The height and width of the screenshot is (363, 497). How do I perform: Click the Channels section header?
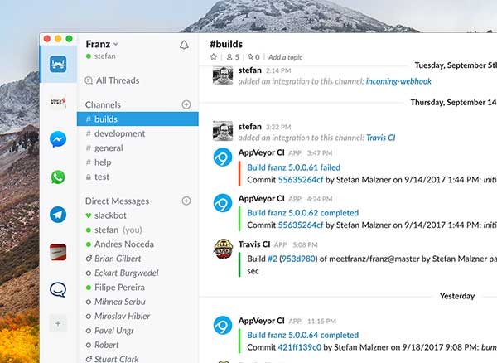pos(103,104)
